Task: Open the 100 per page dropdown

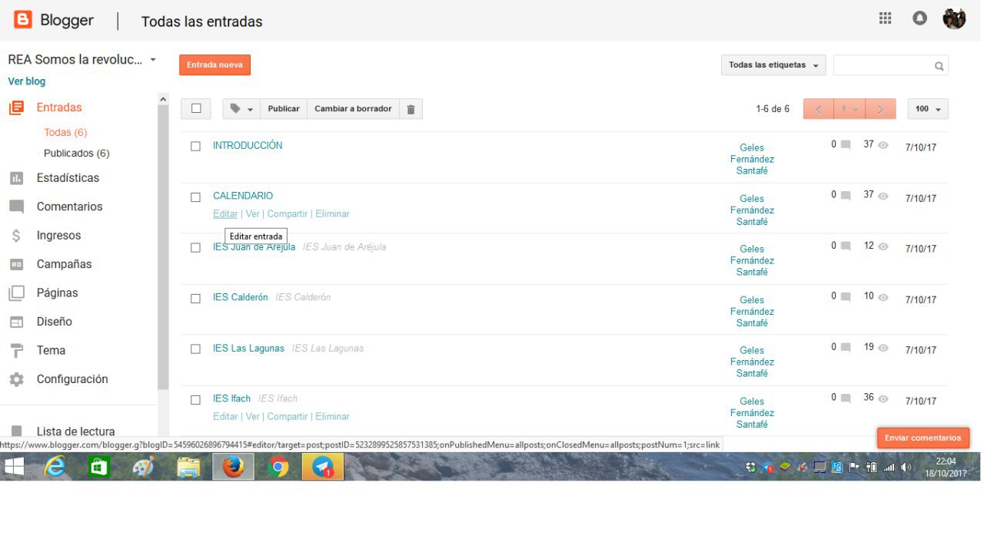Action: pos(927,109)
